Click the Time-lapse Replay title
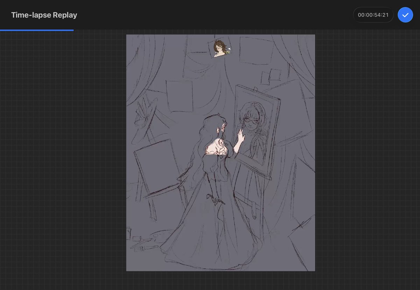 click(44, 15)
